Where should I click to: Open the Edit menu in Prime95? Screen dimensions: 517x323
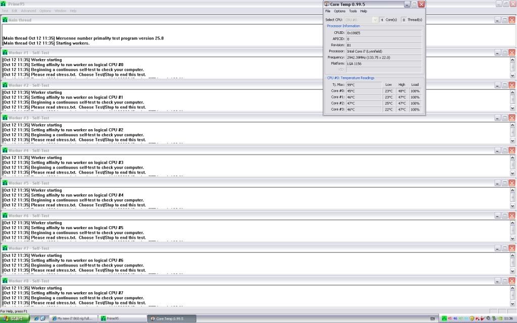tap(15, 11)
